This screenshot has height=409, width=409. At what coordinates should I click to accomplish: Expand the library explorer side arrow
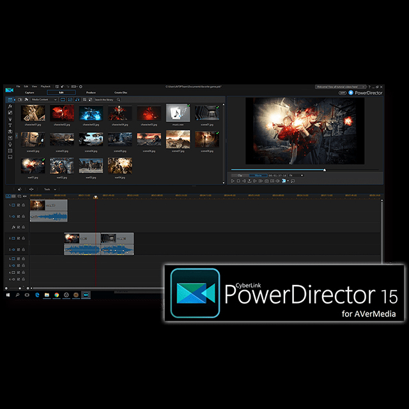coord(17,135)
